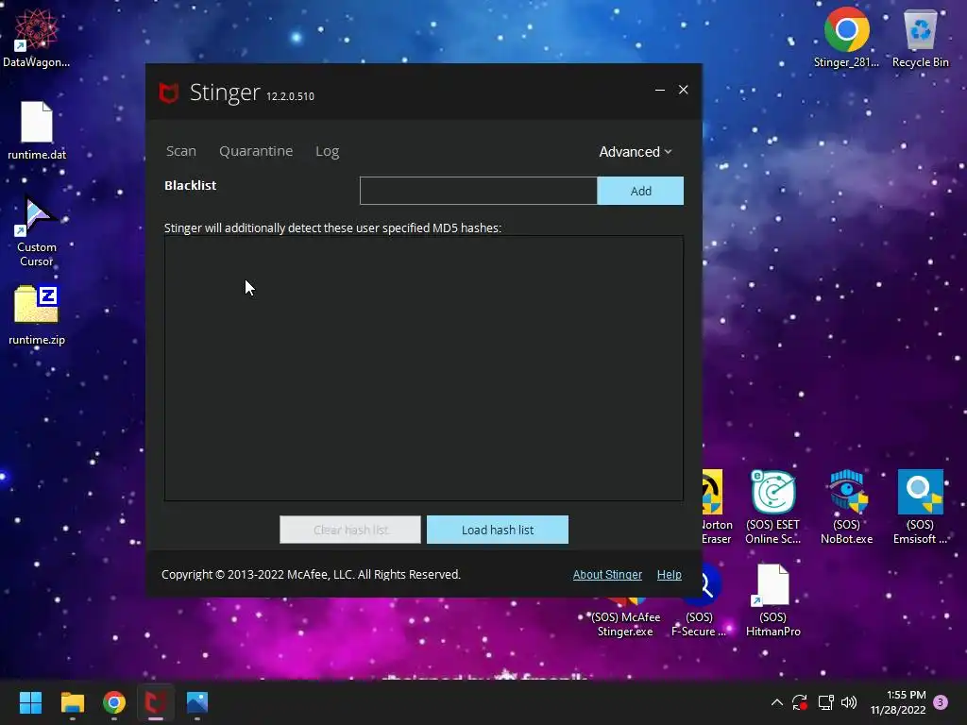Close the Stinger window
The image size is (967, 725).
[x=684, y=90]
